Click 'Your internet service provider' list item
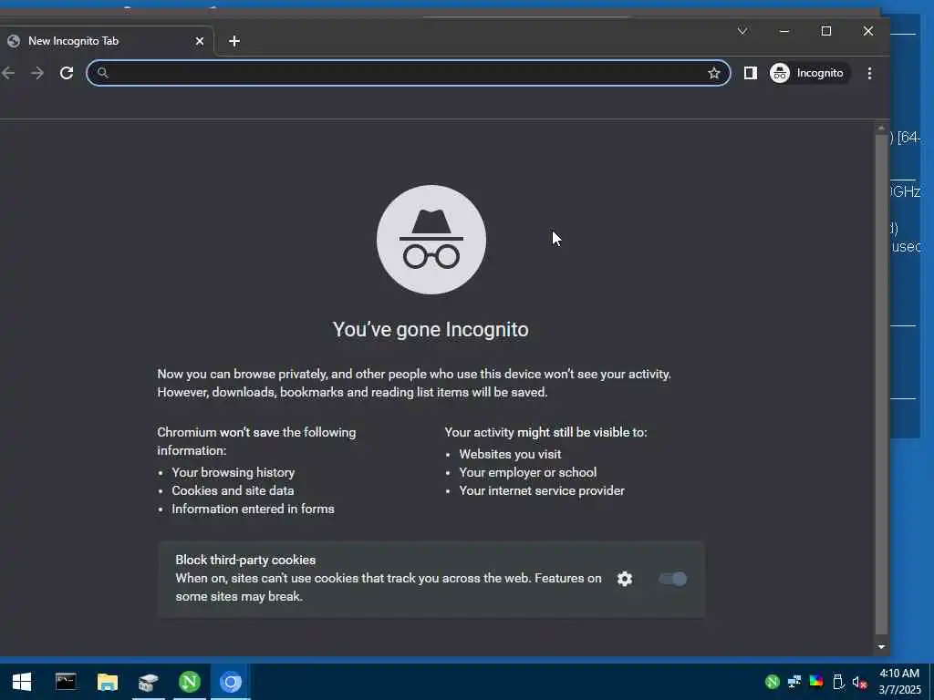The image size is (934, 700). click(542, 491)
